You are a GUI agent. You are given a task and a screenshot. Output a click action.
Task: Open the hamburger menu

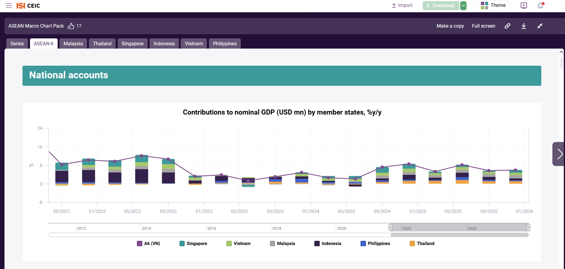pos(9,6)
